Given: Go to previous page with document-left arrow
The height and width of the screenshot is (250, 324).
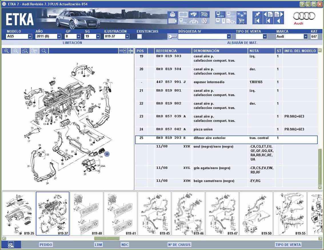Looking at the screenshot, I should (268, 15).
